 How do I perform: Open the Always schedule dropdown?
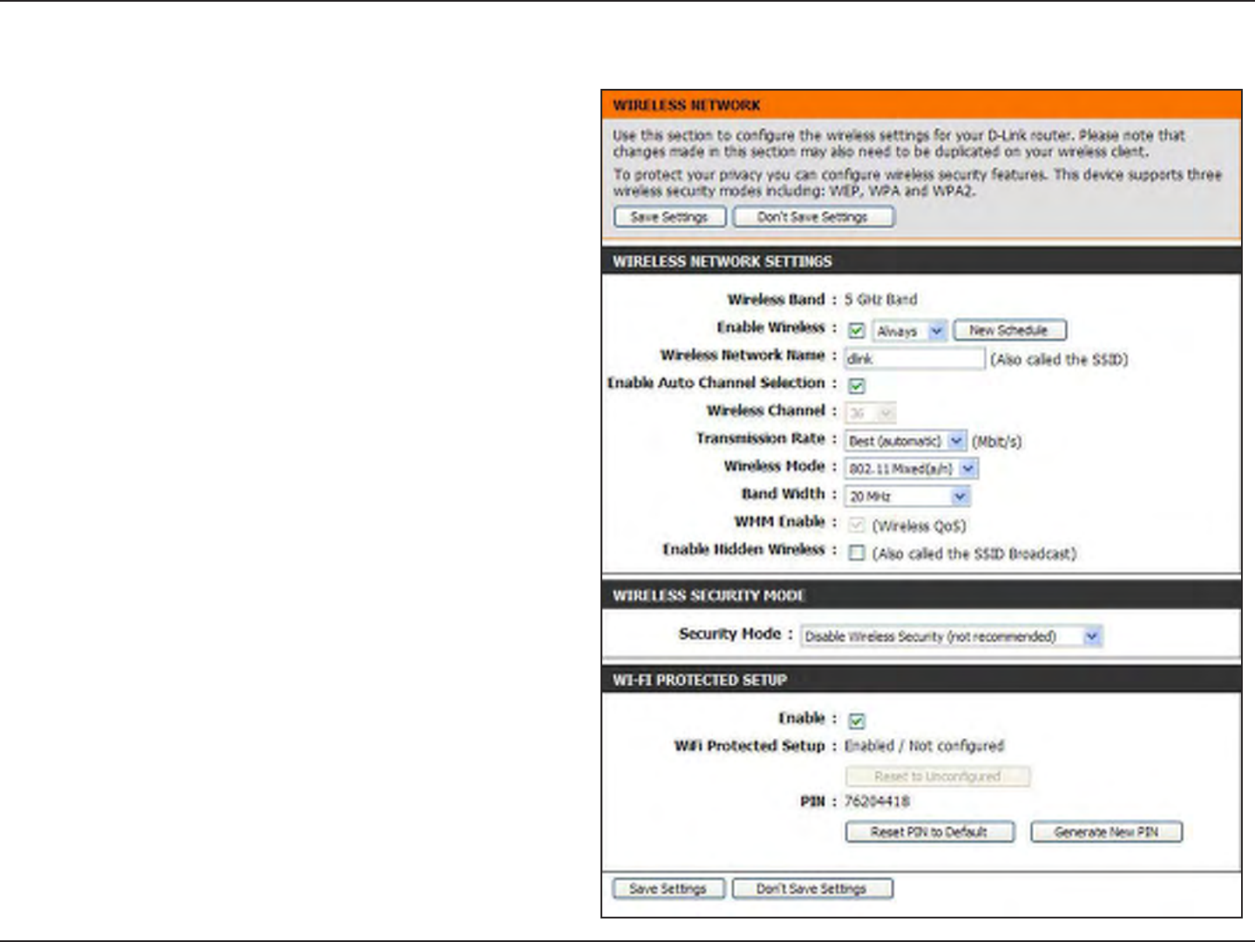click(x=910, y=331)
